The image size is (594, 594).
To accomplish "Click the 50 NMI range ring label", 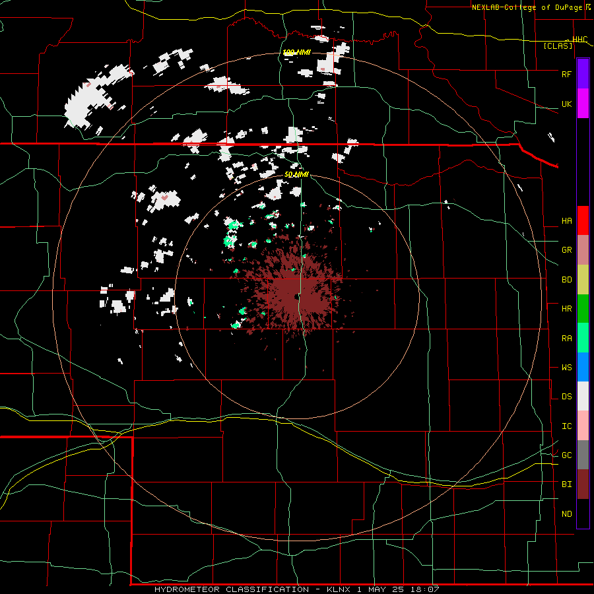I will tap(296, 175).
